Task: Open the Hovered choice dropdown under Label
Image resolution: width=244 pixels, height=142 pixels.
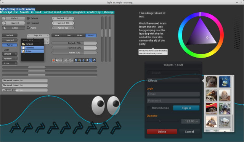Action: tap(10, 59)
